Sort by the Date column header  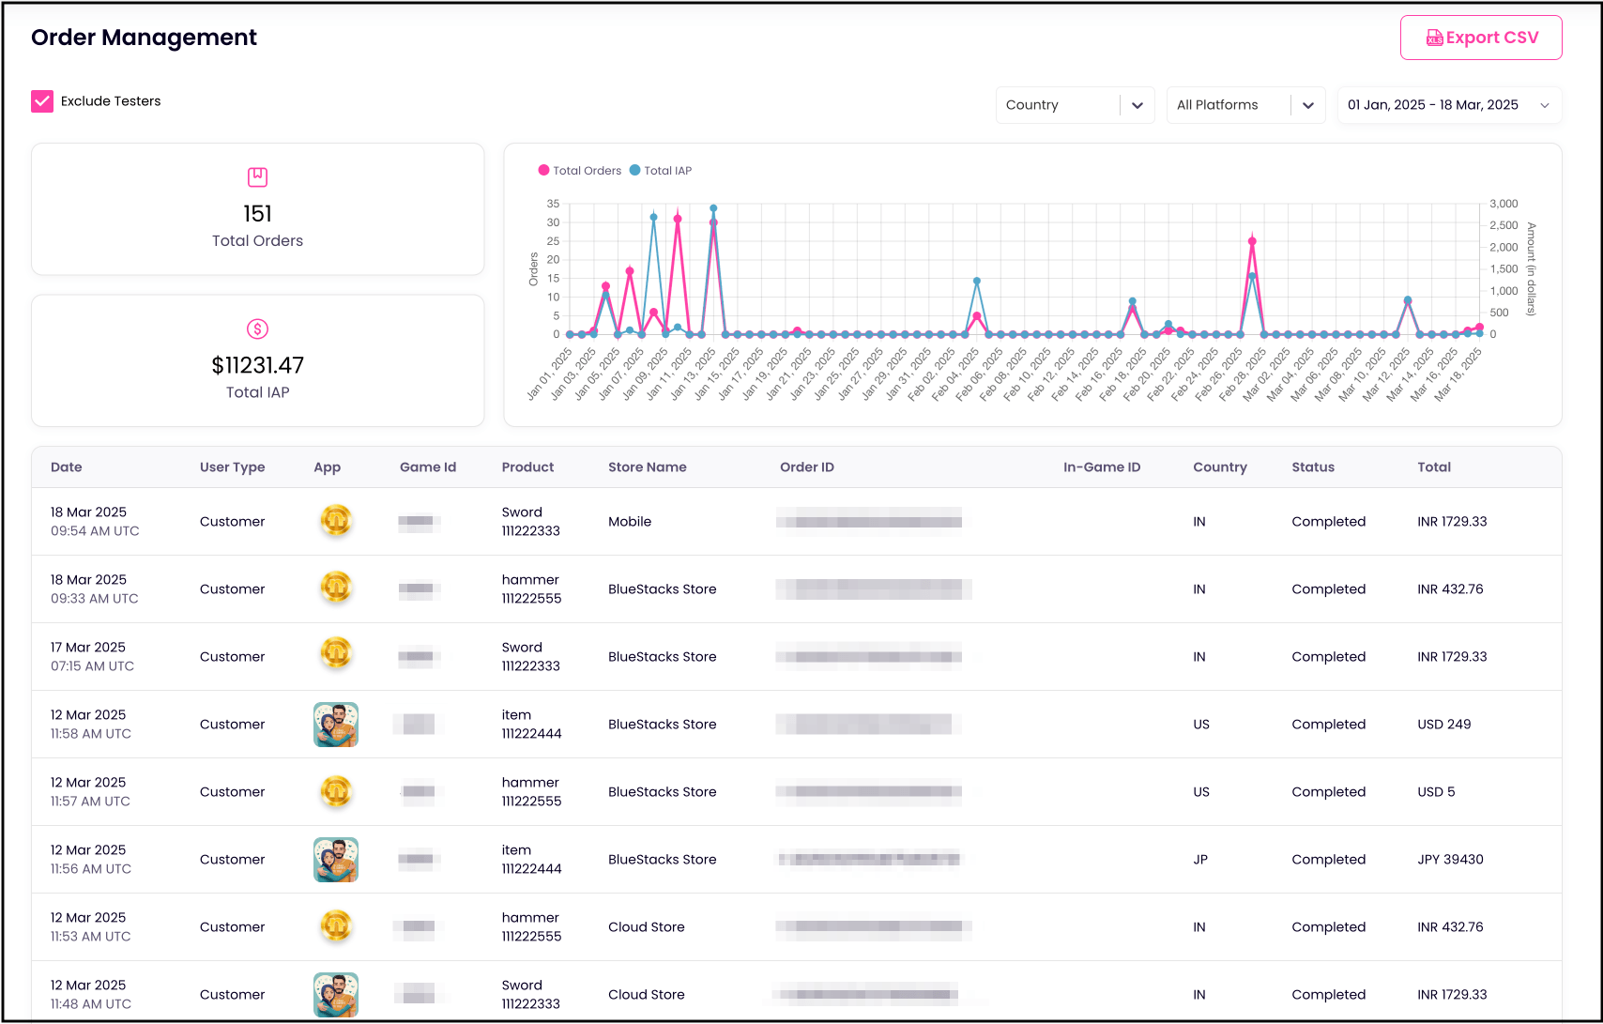pos(67,467)
